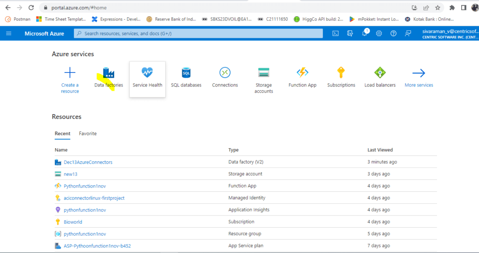Screen dimensions: 479x253
Task: Open the ASP-Pythoonfunction1nov-b452 link
Action: (97, 246)
